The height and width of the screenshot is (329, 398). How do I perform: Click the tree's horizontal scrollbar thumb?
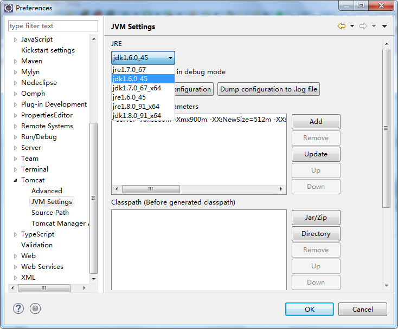click(x=44, y=288)
